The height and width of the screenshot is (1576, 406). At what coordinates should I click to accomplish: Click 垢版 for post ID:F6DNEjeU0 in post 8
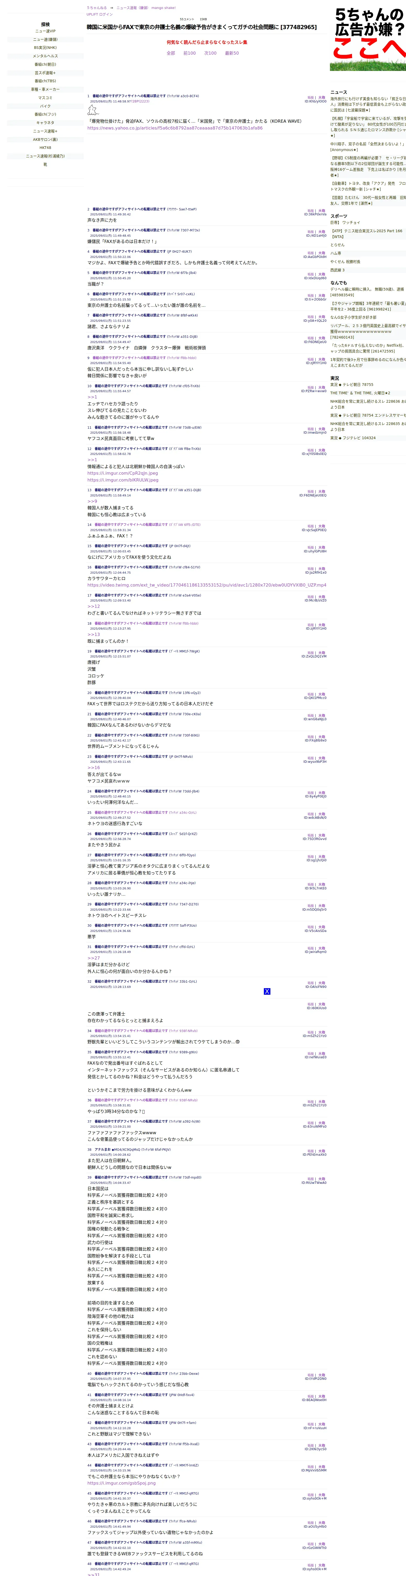(311, 338)
